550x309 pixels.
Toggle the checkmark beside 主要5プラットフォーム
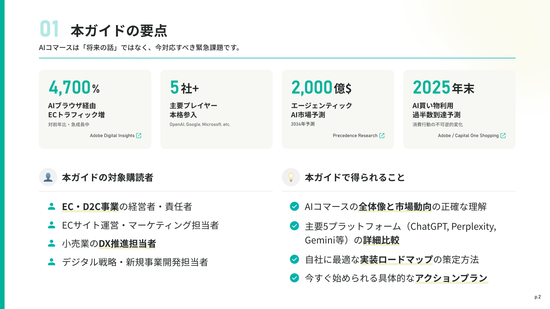(294, 226)
